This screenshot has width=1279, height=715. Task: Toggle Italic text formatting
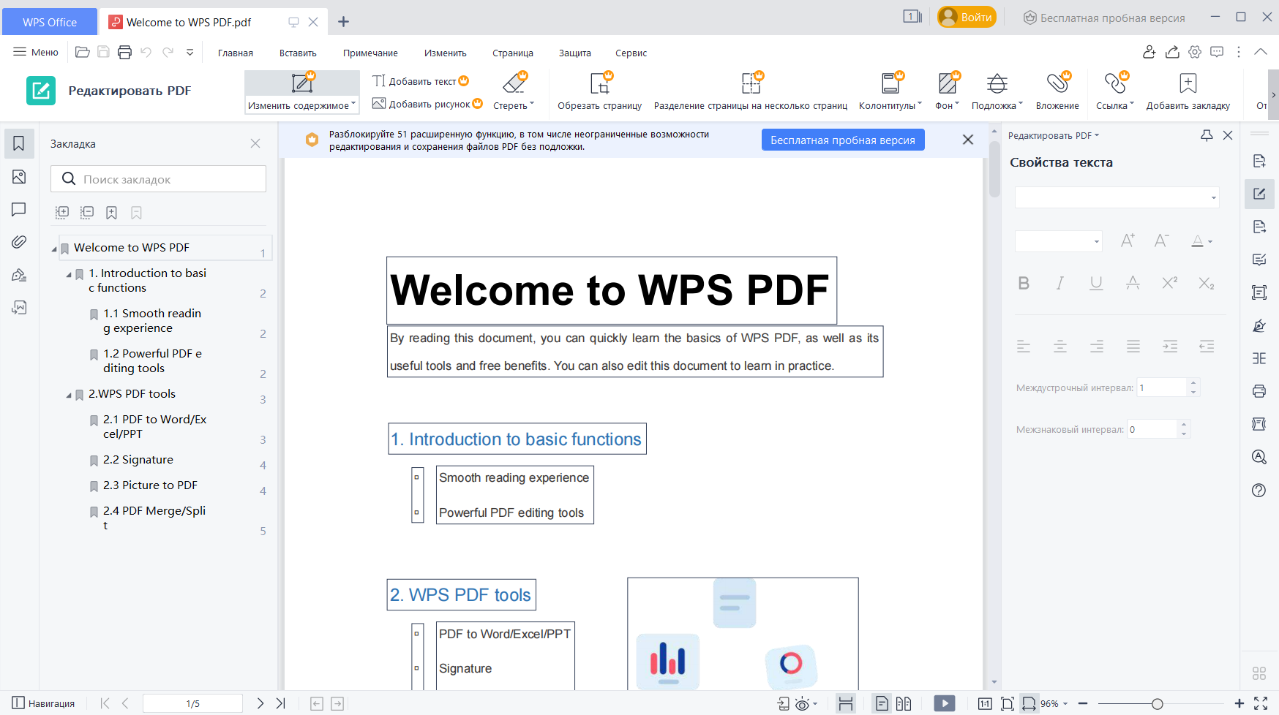(x=1059, y=284)
